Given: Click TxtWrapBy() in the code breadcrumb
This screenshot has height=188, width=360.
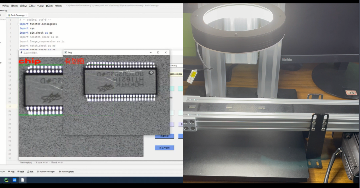Looking at the screenshot, I should [x=26, y=163].
